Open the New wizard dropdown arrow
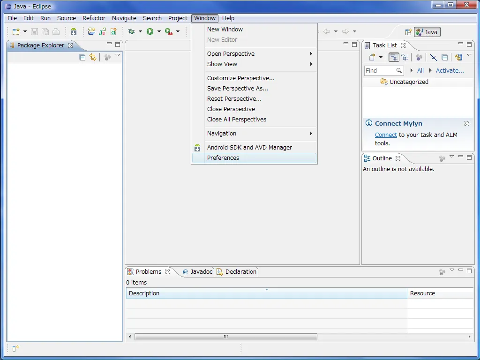480x360 pixels. (25, 31)
